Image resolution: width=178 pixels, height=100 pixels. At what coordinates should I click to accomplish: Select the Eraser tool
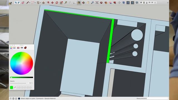(x=23, y=2)
